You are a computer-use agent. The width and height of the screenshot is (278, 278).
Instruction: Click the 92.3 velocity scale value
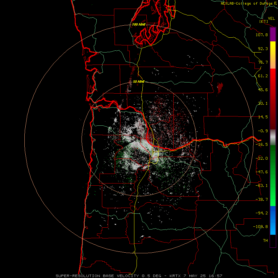click(x=263, y=48)
